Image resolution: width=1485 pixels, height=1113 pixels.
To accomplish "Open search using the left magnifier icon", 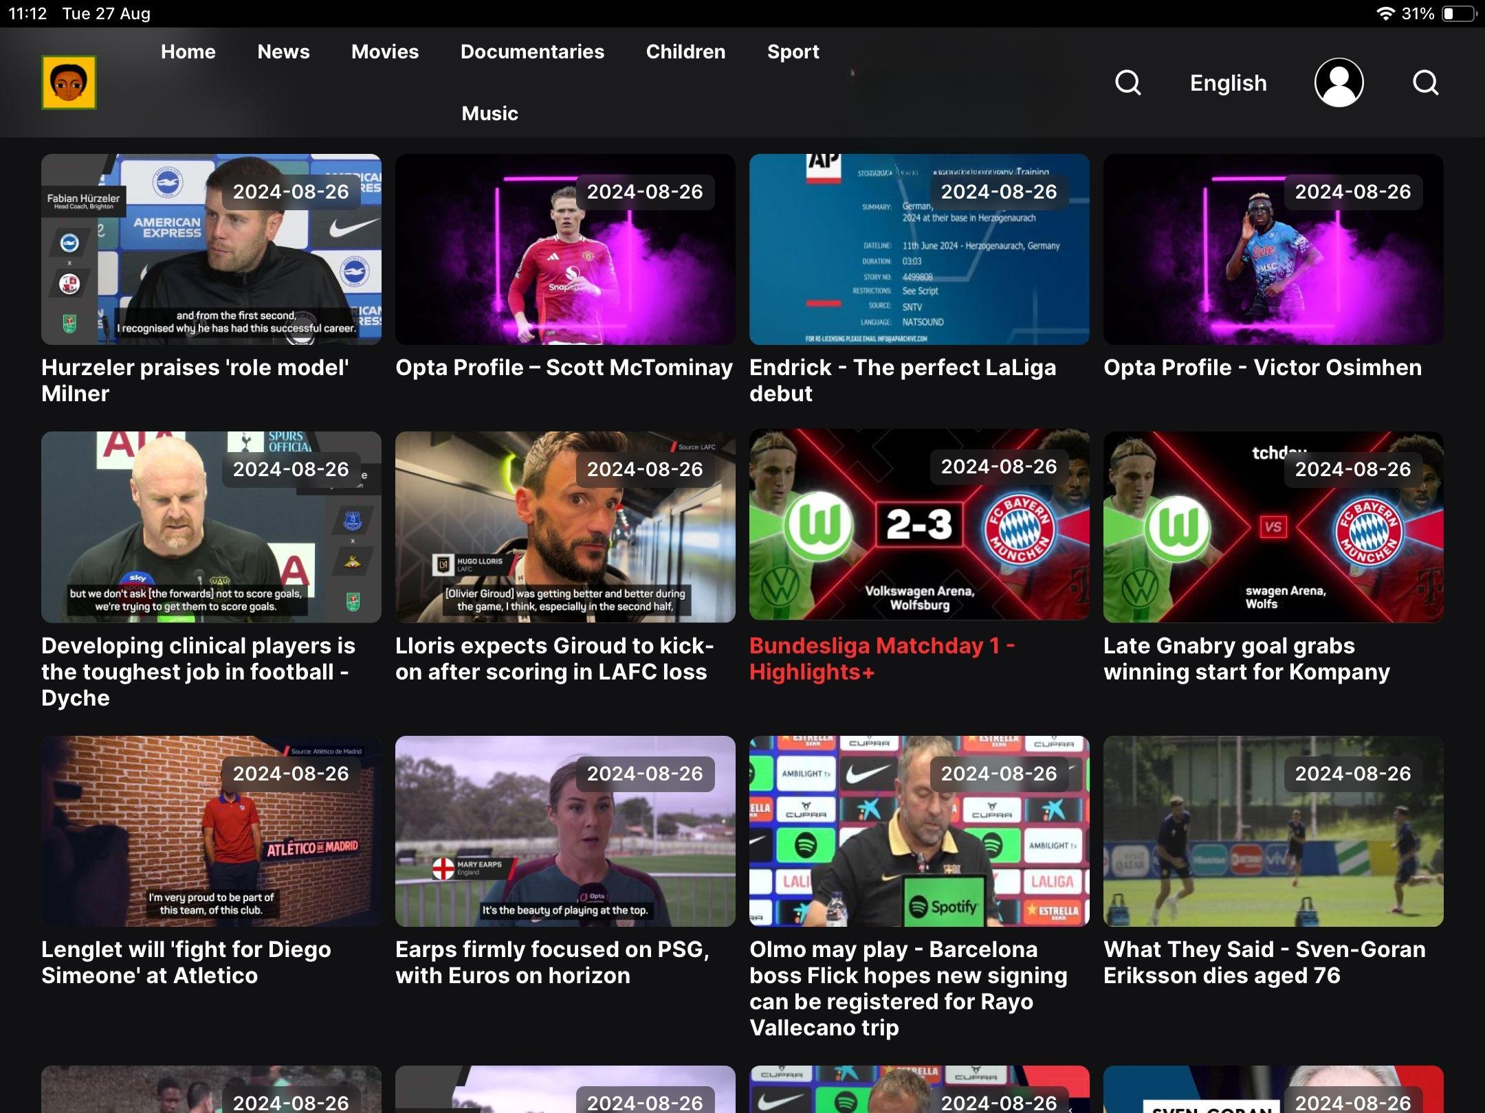I will coord(1127,82).
